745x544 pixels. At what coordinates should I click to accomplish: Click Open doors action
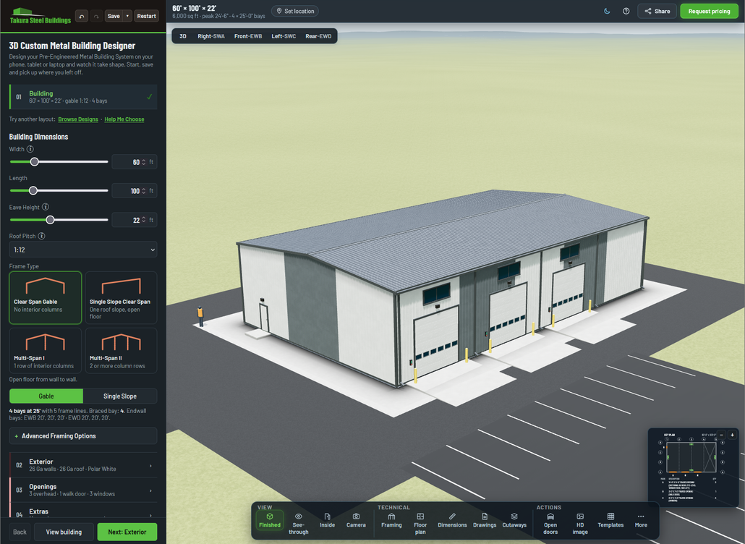(x=550, y=524)
